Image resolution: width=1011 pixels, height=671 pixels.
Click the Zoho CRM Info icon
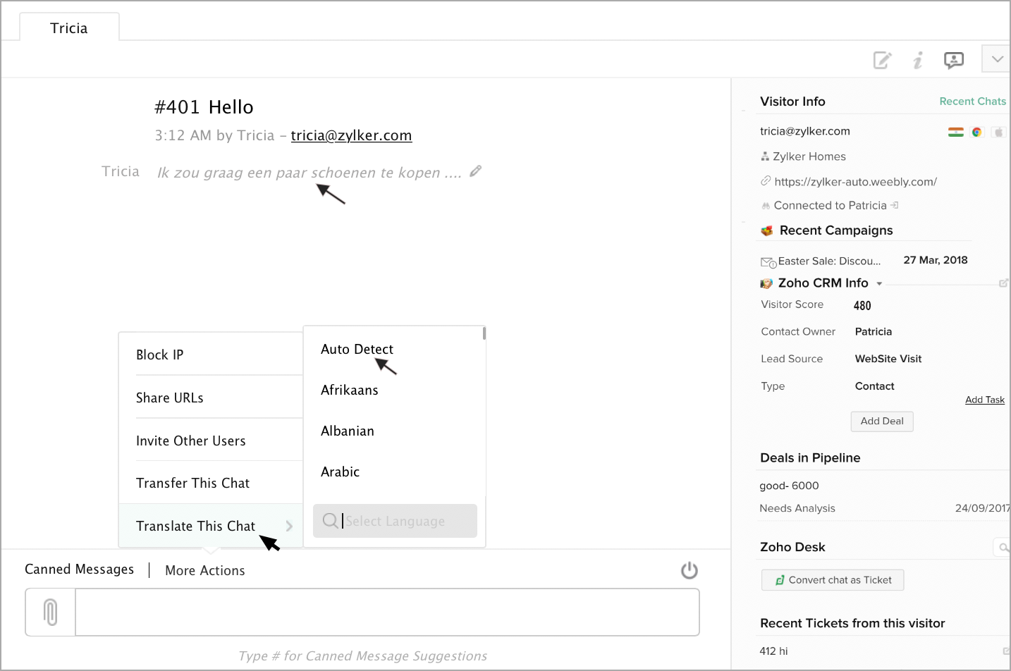pyautogui.click(x=766, y=283)
